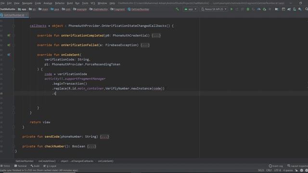The image size is (308, 173).
Task: Open the Tools menu
Action: coord(85,3)
